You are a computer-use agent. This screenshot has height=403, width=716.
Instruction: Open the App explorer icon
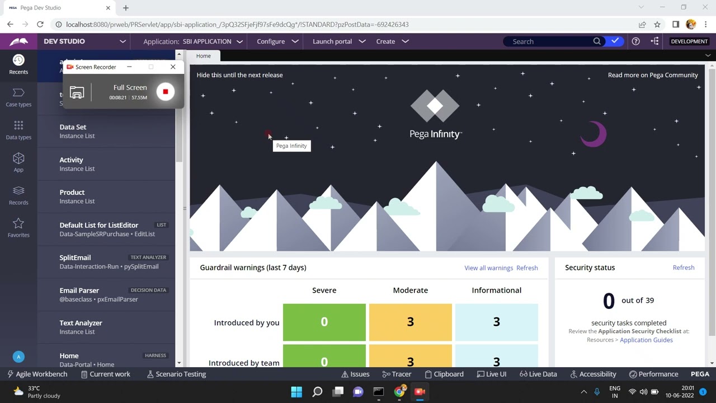pos(18,162)
